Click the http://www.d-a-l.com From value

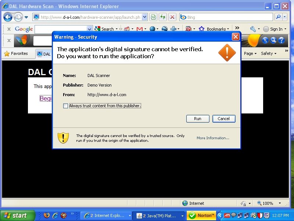click(x=107, y=95)
